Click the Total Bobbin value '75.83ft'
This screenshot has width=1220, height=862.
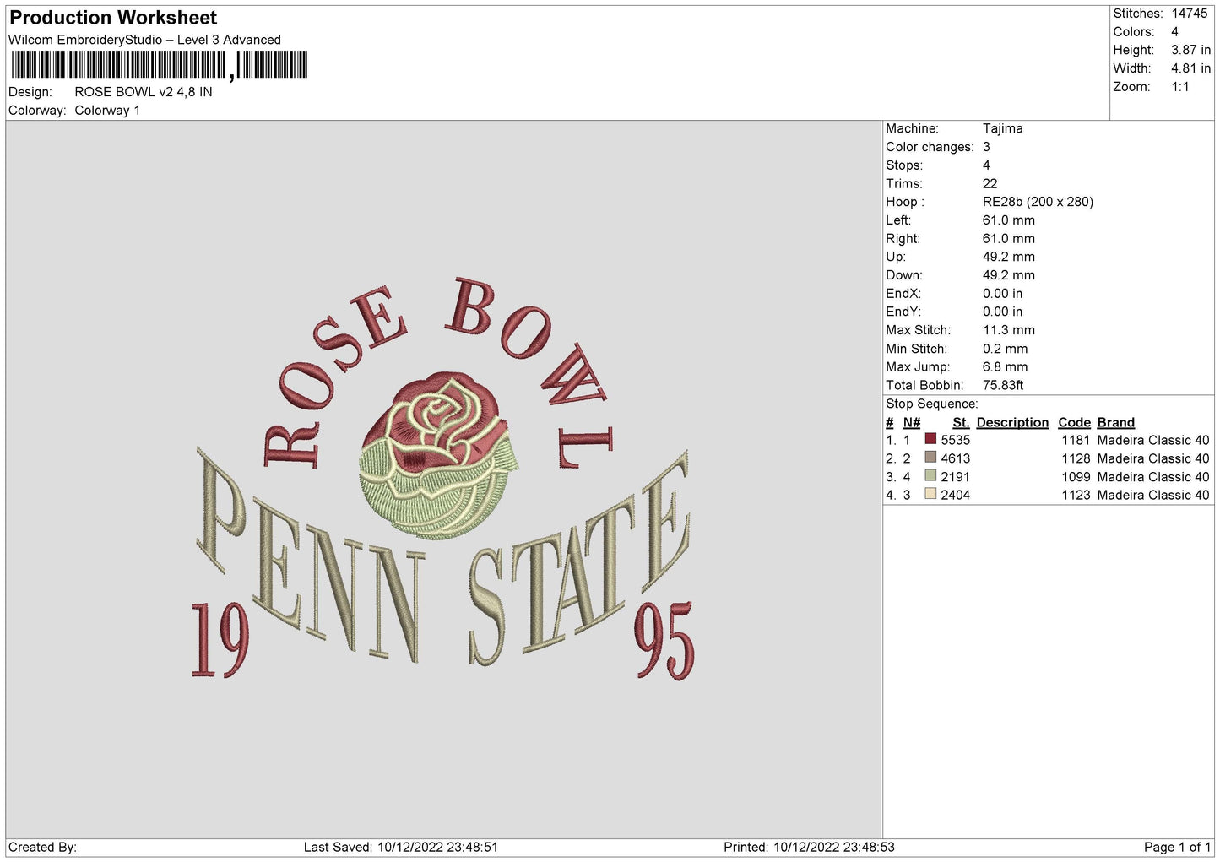click(1003, 385)
